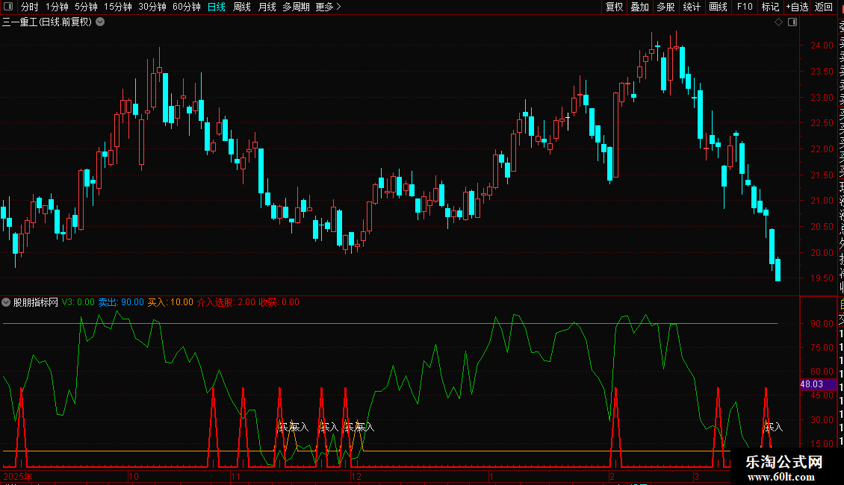Viewport: 844px width, 485px height.
Task: Select the 5分钟 period
Action: (x=86, y=7)
